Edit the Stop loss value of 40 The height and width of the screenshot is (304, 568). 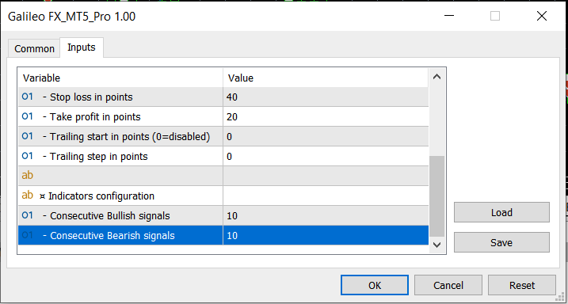click(326, 97)
